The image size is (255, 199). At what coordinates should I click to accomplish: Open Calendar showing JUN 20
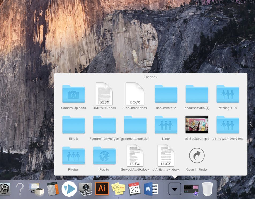coord(135,189)
